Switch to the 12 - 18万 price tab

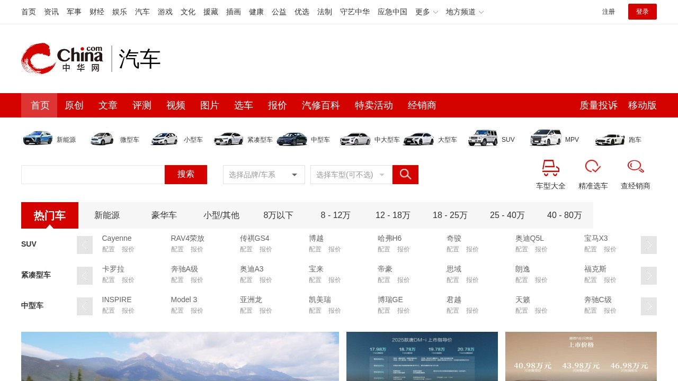(393, 215)
